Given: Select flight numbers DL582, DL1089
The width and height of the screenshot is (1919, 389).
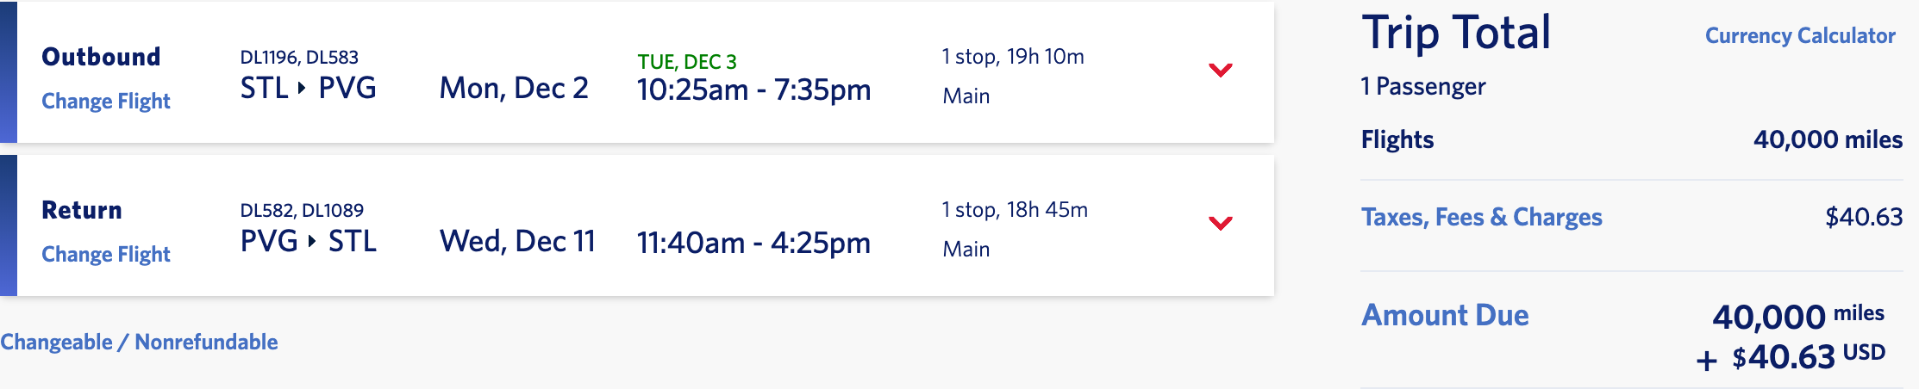Looking at the screenshot, I should point(302,211).
